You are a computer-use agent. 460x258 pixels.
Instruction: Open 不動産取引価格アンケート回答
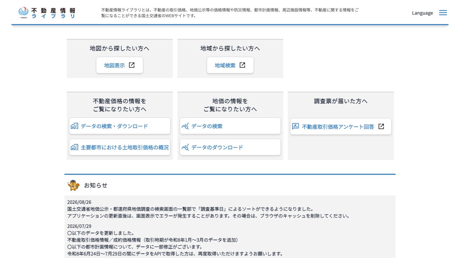(x=341, y=126)
